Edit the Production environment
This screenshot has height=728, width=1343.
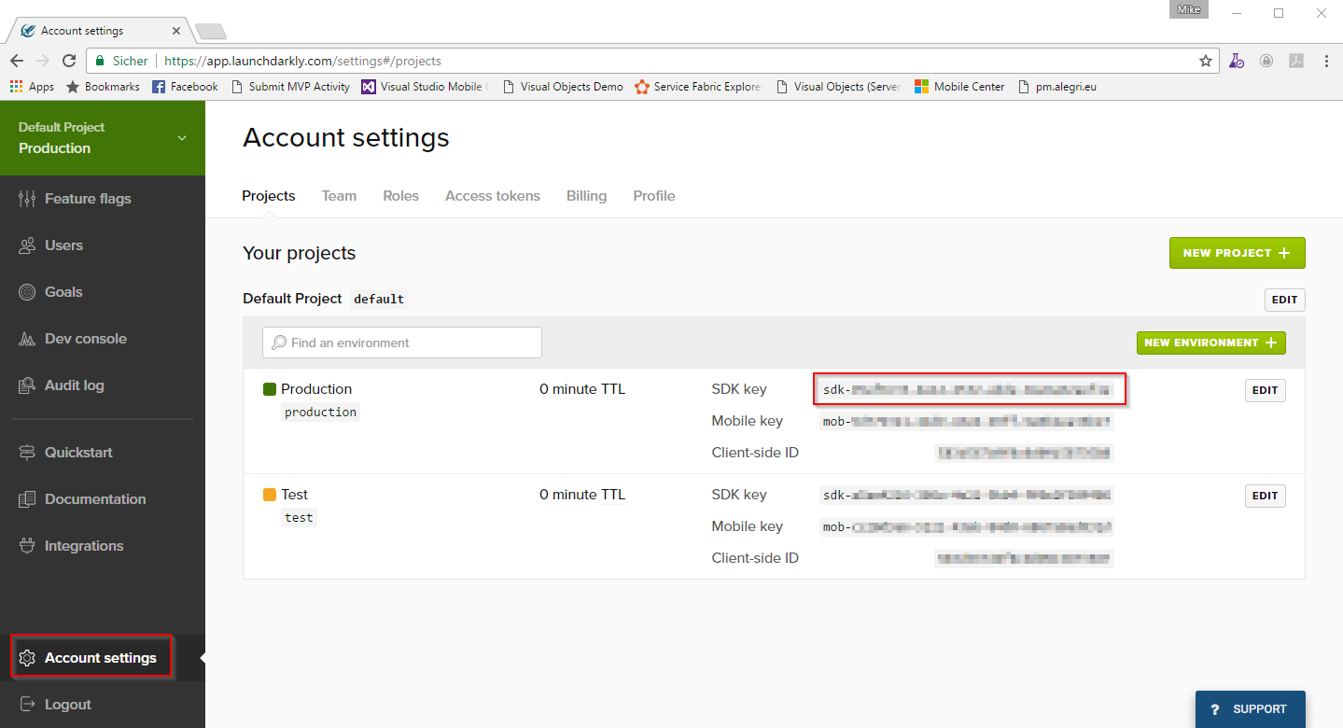1265,390
